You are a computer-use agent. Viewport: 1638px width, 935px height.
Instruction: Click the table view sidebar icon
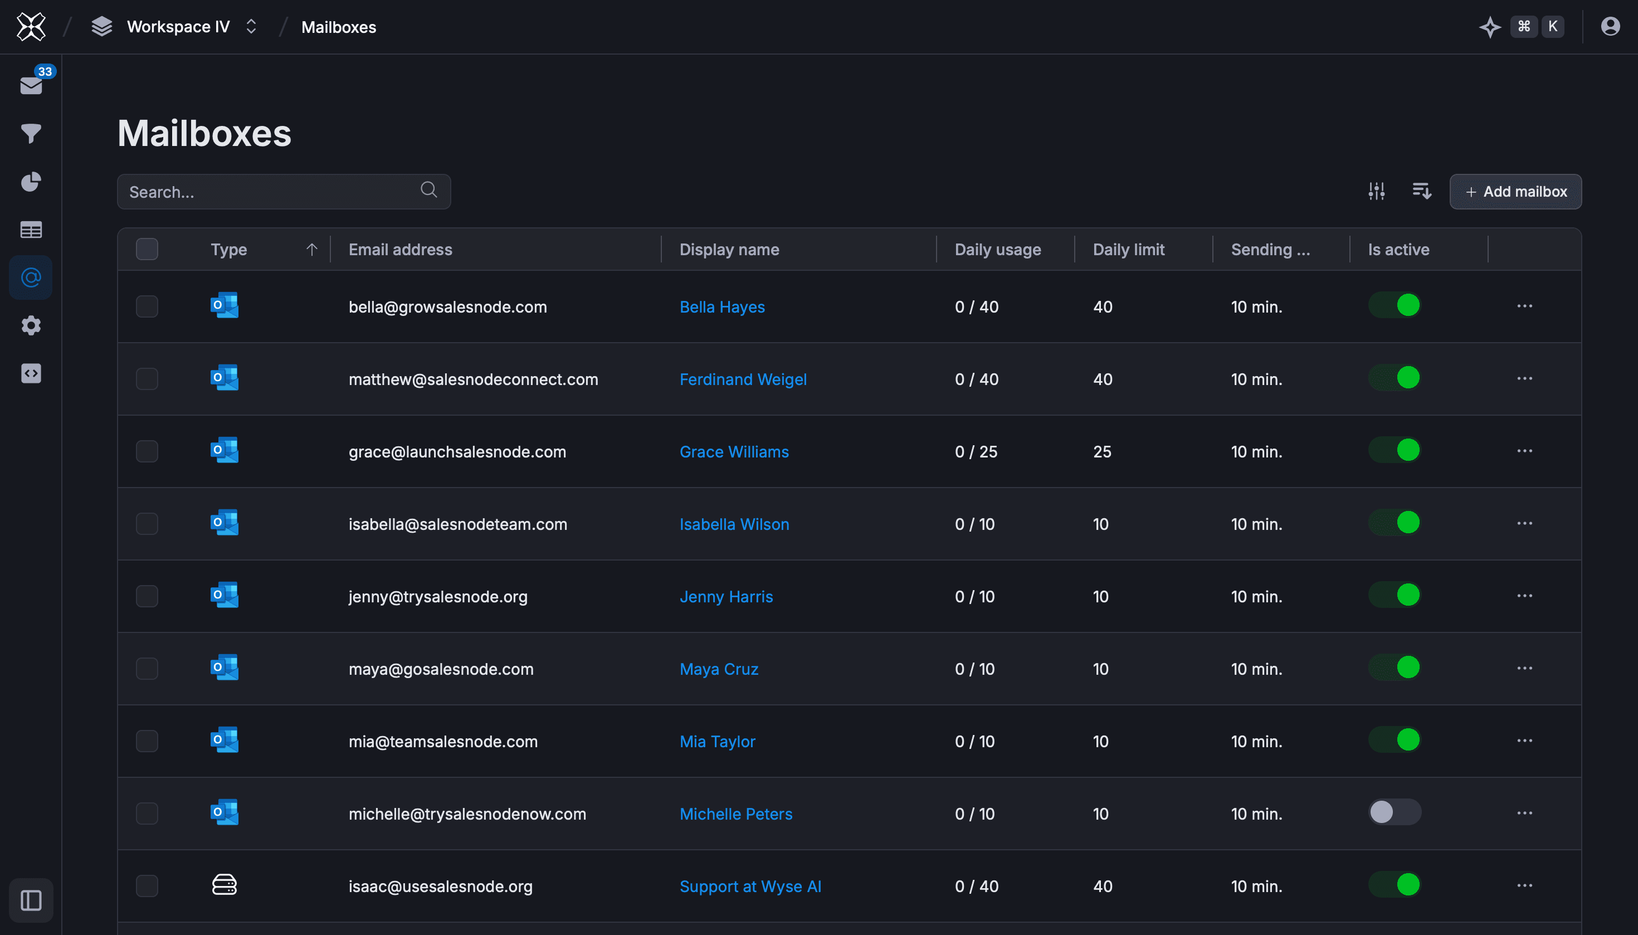[x=31, y=230]
